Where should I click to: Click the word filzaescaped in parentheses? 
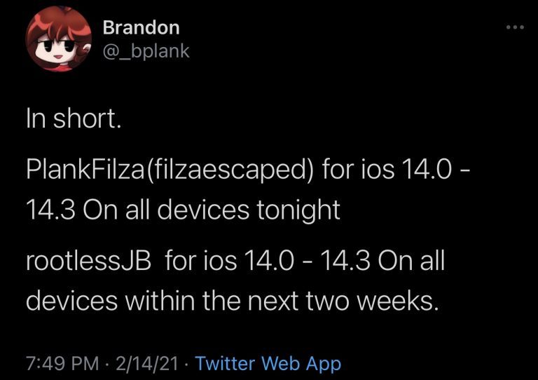(x=229, y=170)
